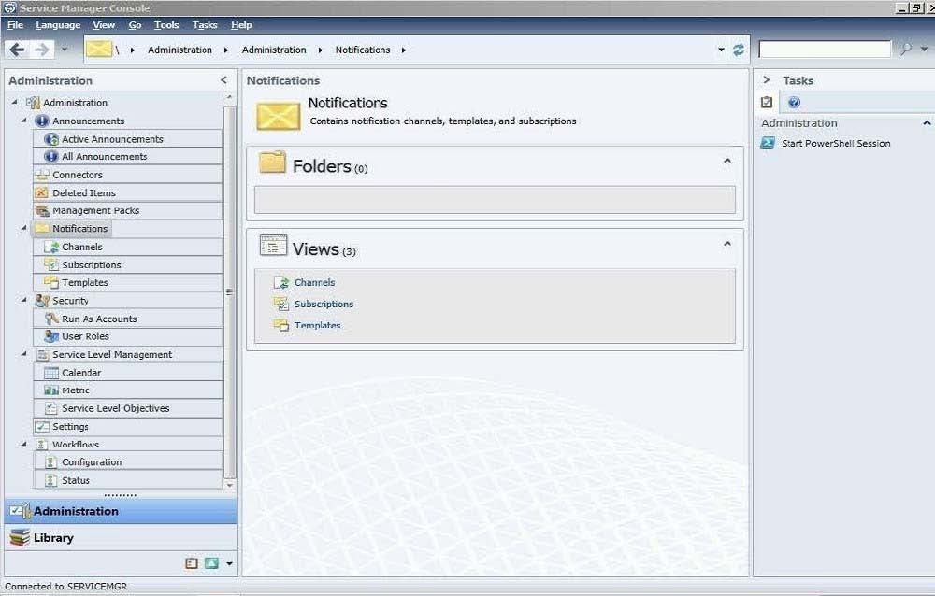
Task: Click the User Roles icon
Action: (x=51, y=336)
